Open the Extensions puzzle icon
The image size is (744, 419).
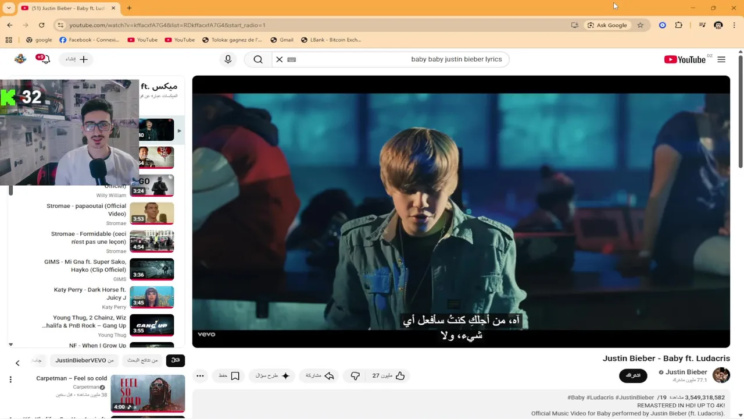pos(678,25)
